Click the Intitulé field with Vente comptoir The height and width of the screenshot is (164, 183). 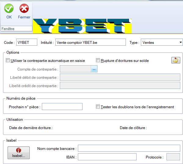click(90, 42)
